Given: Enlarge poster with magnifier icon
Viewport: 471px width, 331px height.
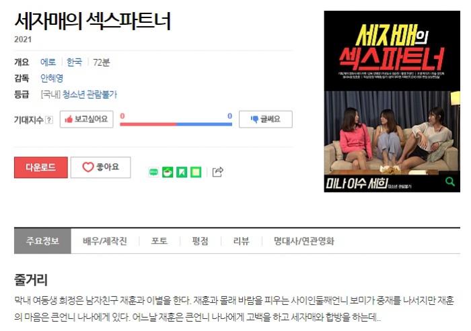Looking at the screenshot, I should pos(449,182).
